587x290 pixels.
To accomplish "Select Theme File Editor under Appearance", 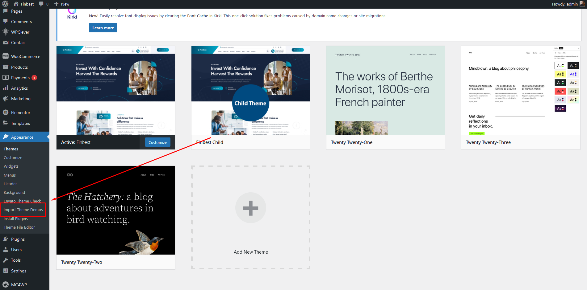I will [19, 227].
